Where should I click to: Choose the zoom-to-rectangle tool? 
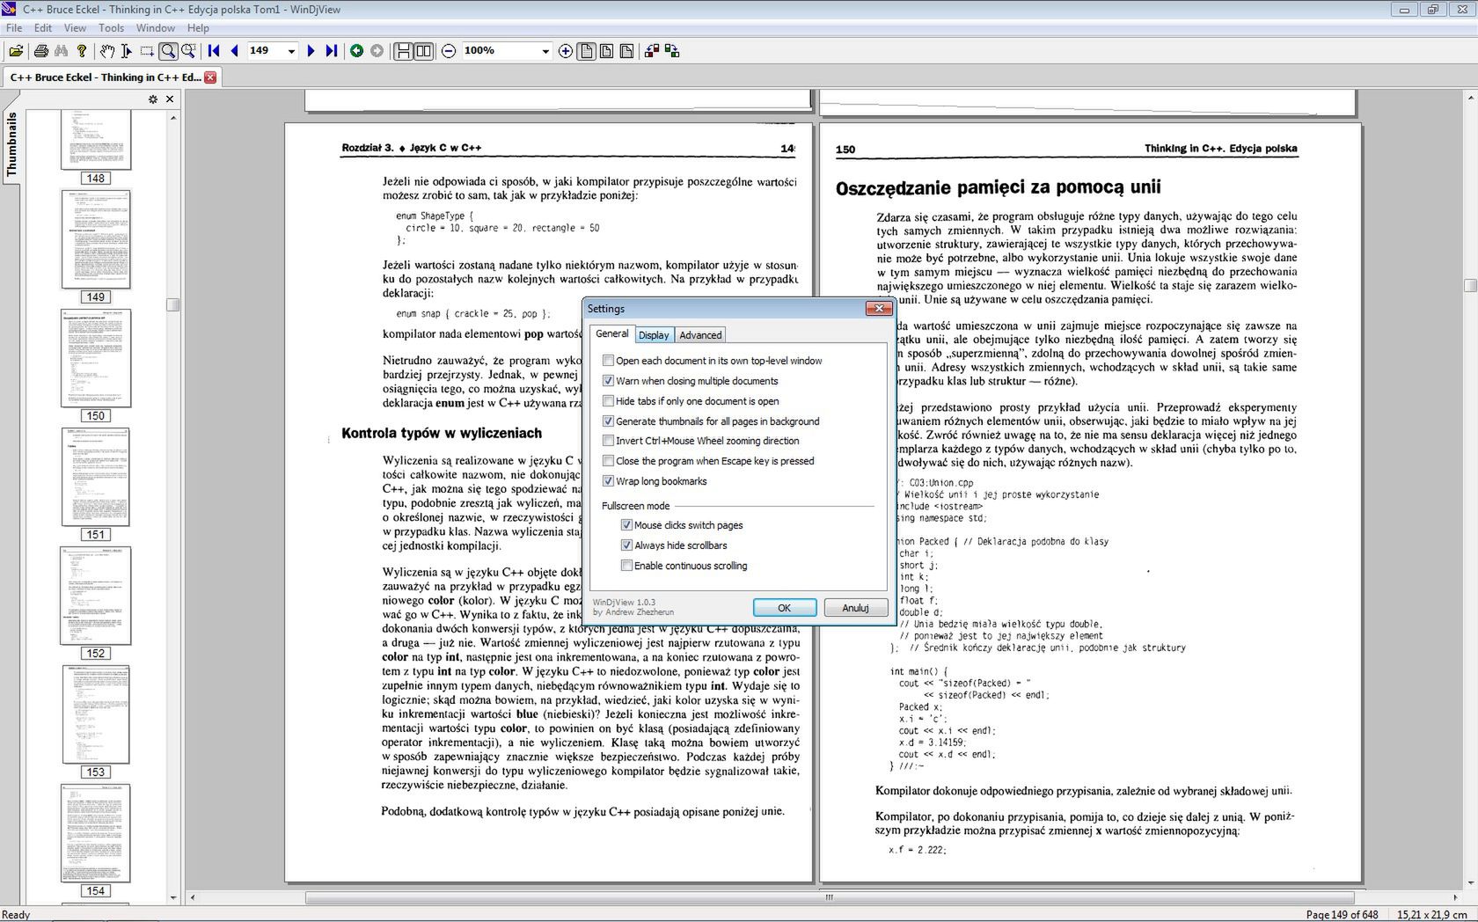click(187, 51)
